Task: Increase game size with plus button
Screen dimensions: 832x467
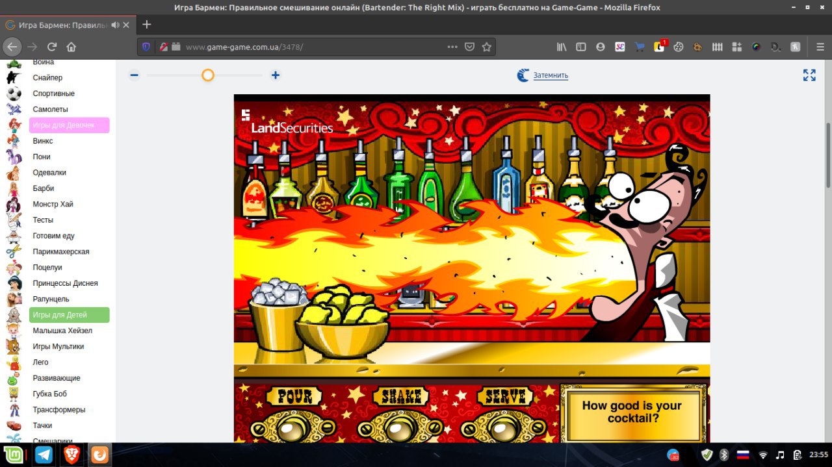Action: 276,75
